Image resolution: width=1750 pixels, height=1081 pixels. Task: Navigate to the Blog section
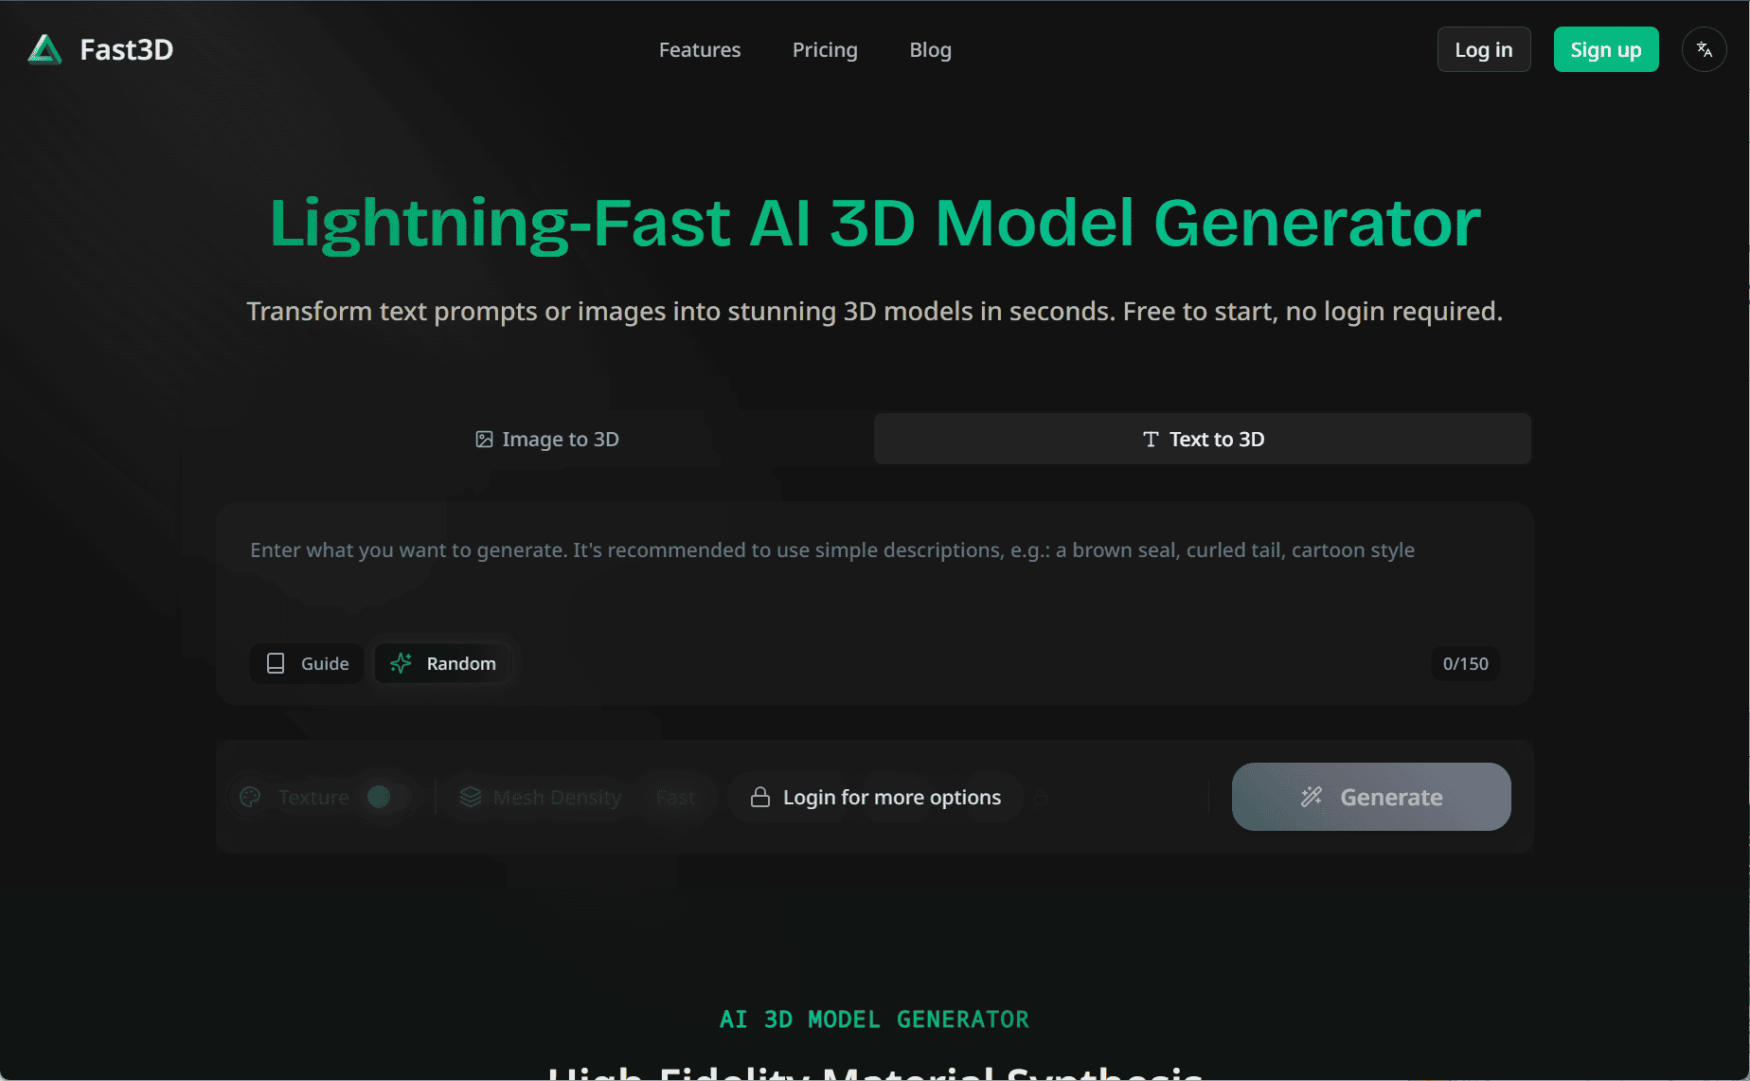(930, 49)
